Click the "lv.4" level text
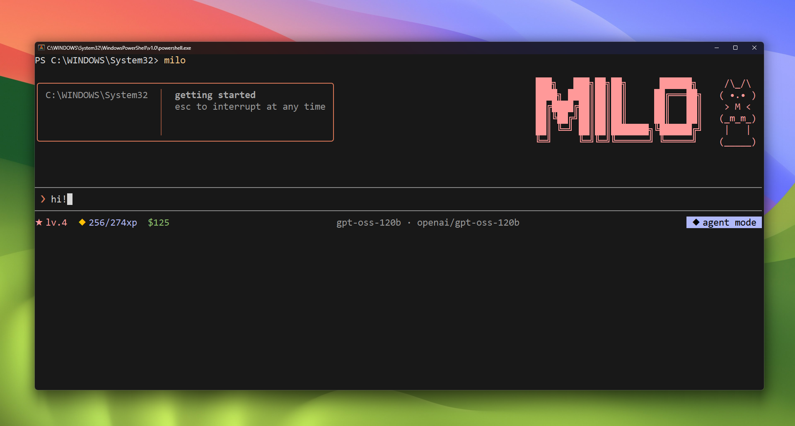The height and width of the screenshot is (426, 795). 56,222
